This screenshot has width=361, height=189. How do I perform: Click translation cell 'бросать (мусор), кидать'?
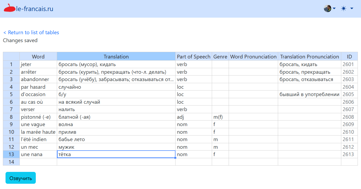(116, 64)
